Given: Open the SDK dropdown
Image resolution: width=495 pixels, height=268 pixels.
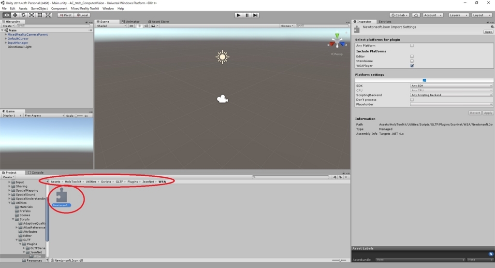Looking at the screenshot, I should pyautogui.click(x=451, y=86).
